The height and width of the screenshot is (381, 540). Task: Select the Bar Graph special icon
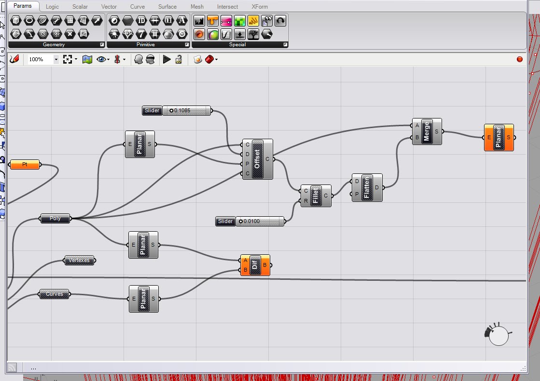point(199,21)
